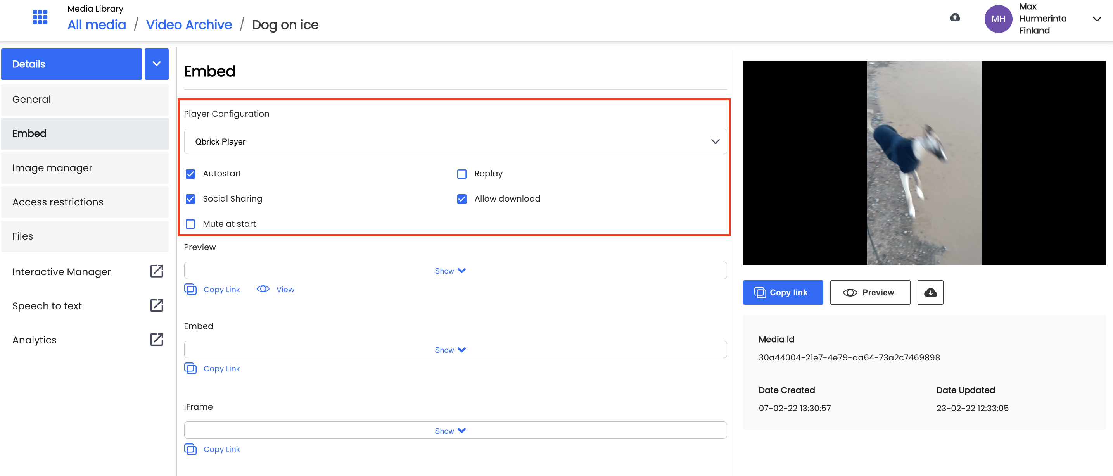
Task: Select the Embed sidebar item
Action: (x=85, y=133)
